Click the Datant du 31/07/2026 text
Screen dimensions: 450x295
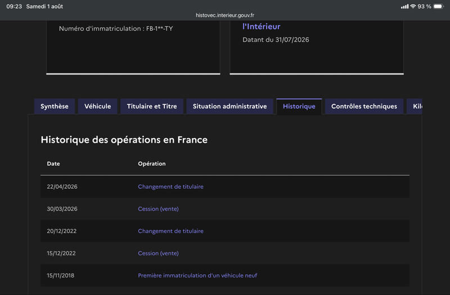tap(276, 39)
